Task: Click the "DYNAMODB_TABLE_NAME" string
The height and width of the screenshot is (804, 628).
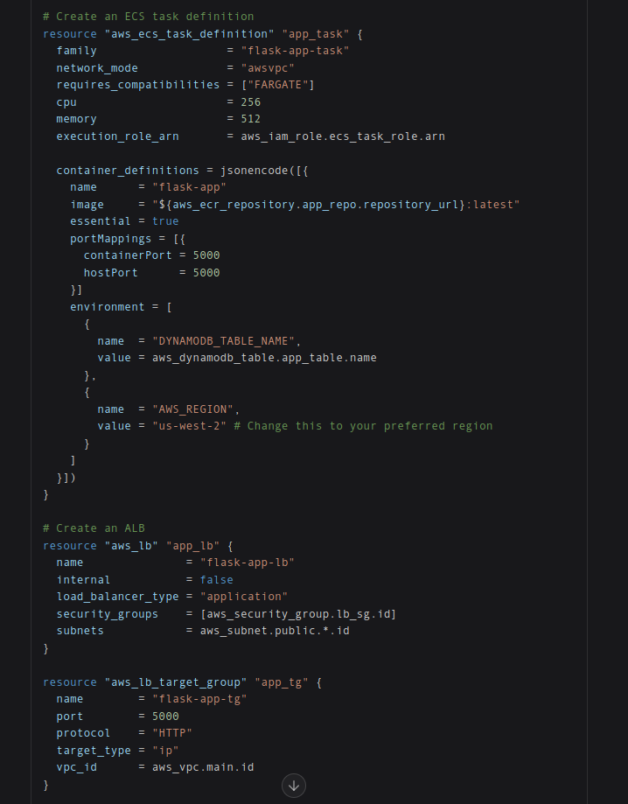Action: coord(227,340)
